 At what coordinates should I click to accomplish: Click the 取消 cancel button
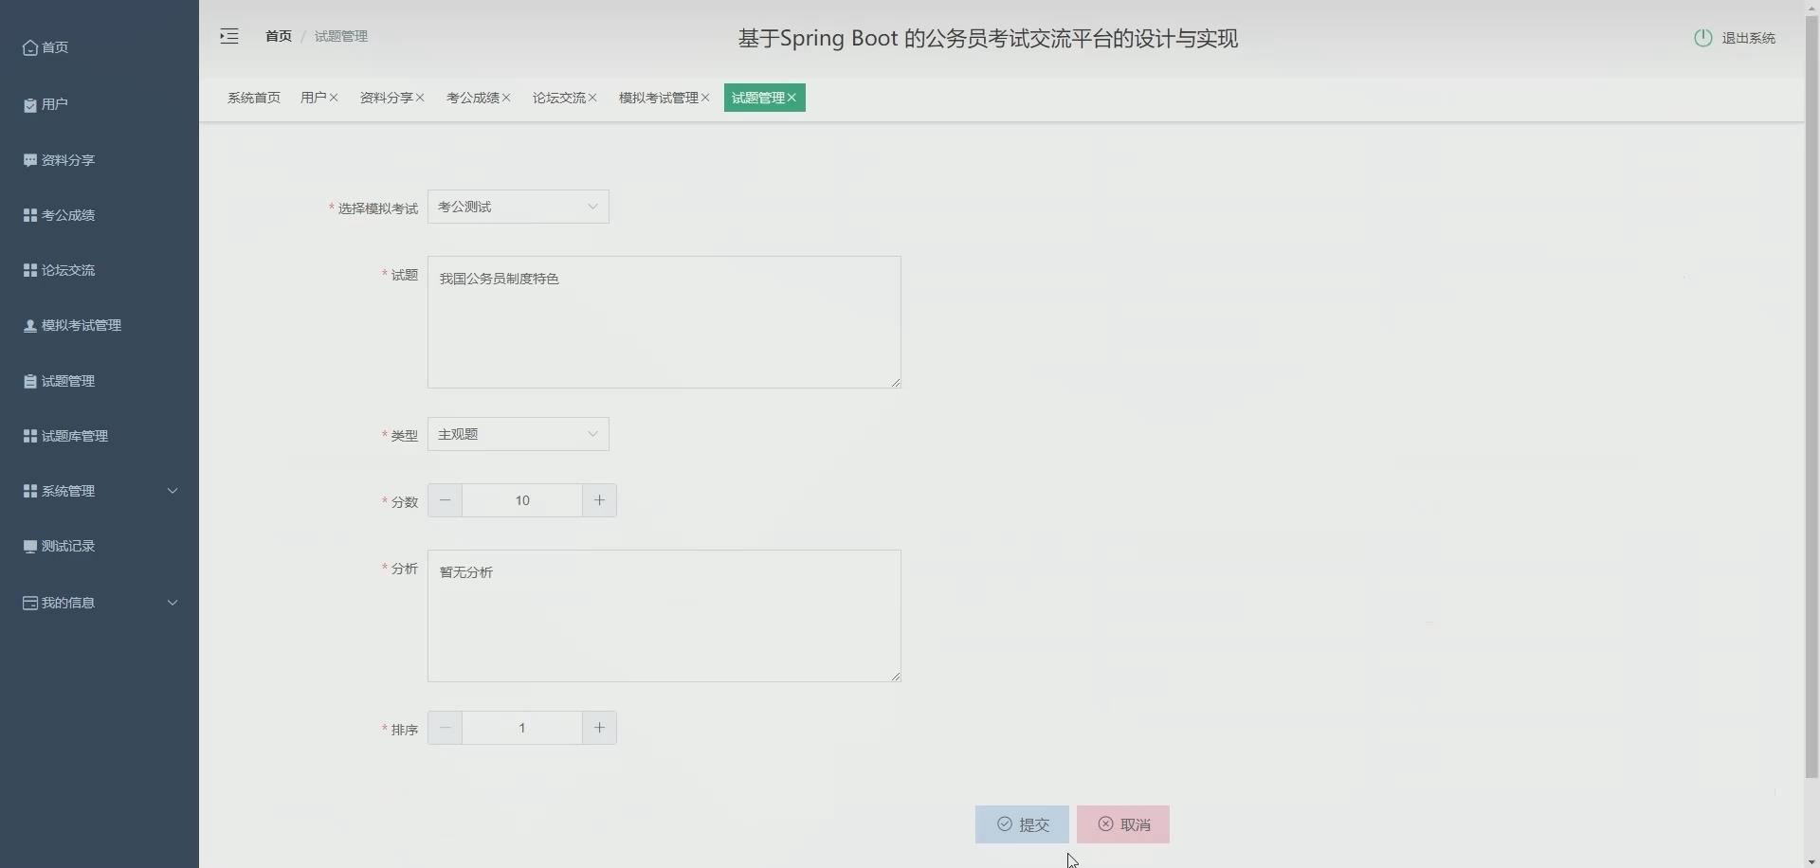[x=1122, y=823]
